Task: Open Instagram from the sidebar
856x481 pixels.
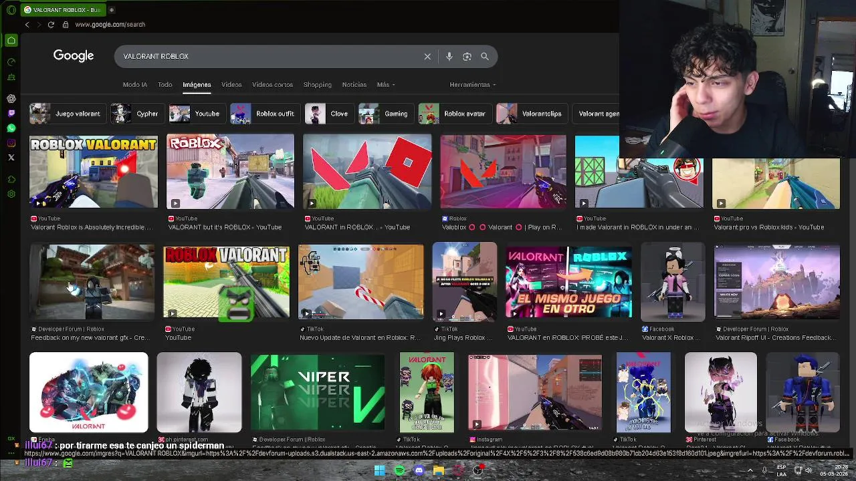Action: click(11, 143)
